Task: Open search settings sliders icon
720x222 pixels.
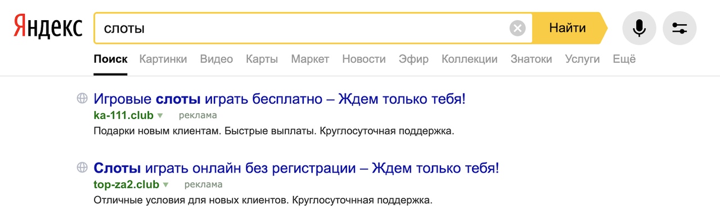Action: (679, 28)
